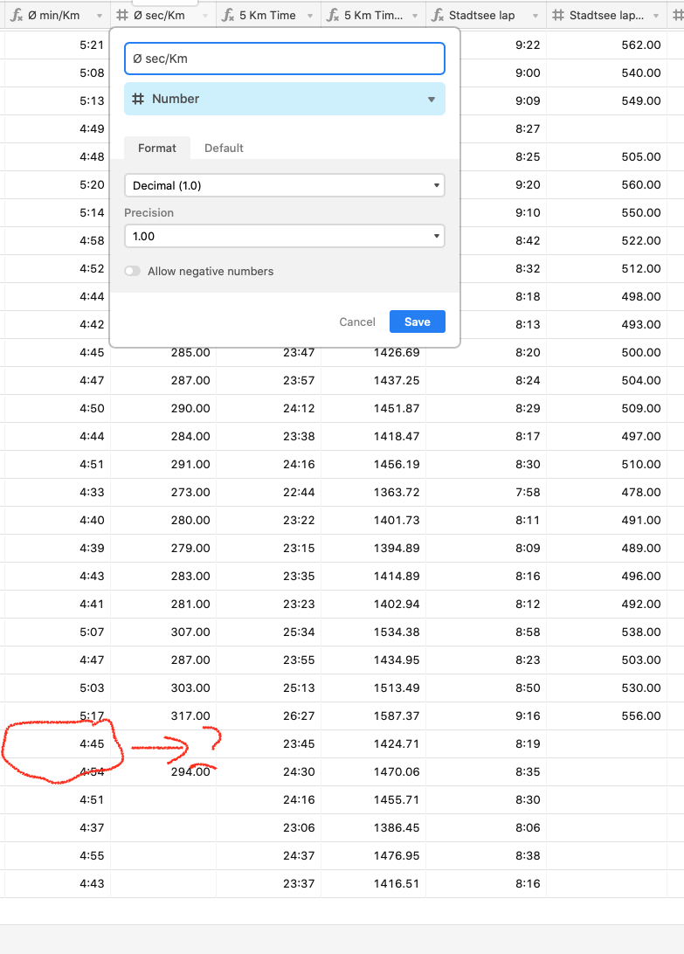Select cell with value 1476.95
684x954 pixels.
click(x=374, y=855)
